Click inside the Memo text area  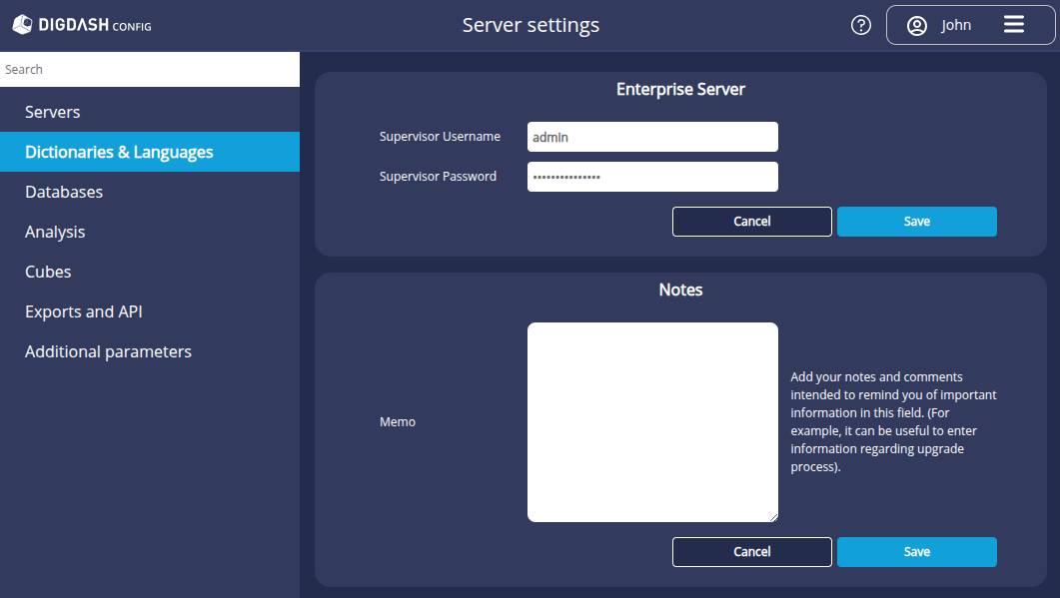[652, 421]
